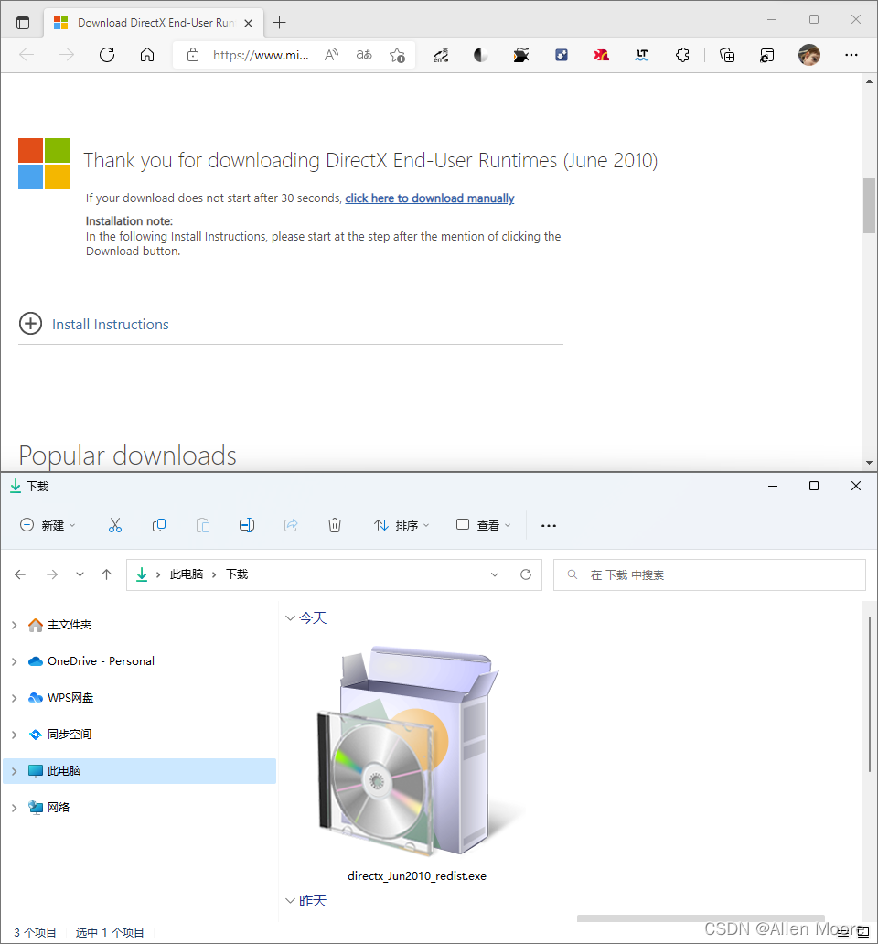Collapse the 昨天 group
Screen dimensions: 878x944
[x=290, y=901]
